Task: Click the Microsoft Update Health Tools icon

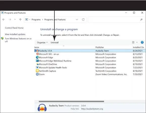Action: click(x=37, y=67)
